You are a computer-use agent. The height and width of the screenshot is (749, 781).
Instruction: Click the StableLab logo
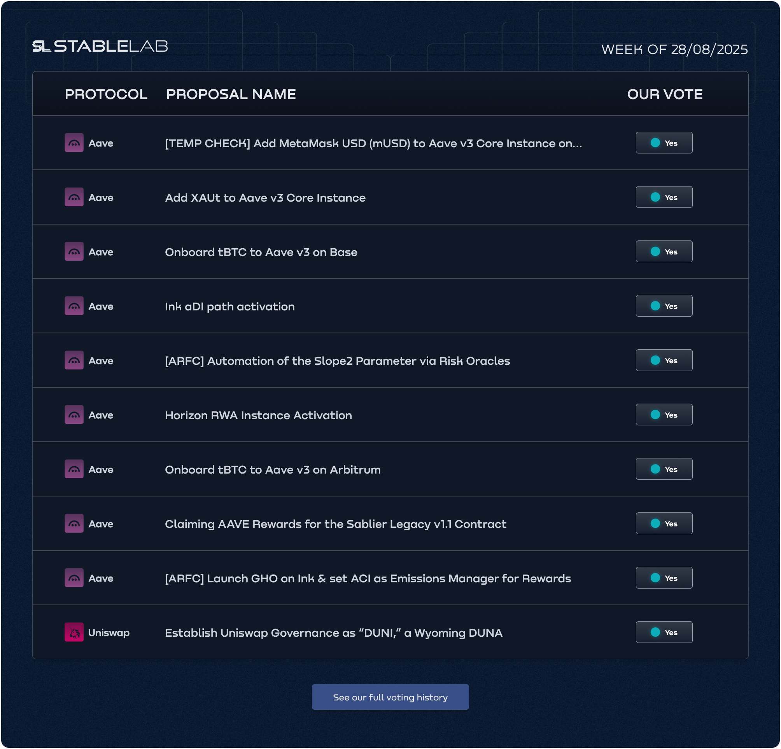click(100, 46)
